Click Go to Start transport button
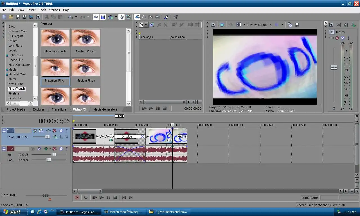 (124, 197)
